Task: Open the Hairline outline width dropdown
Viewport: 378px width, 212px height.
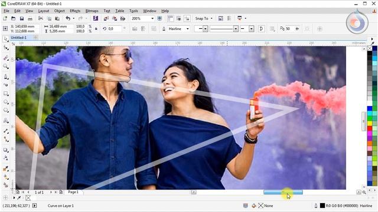Action: pyautogui.click(x=188, y=29)
